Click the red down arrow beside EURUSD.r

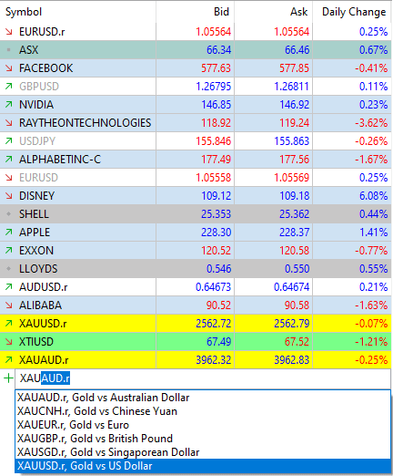(x=9, y=32)
